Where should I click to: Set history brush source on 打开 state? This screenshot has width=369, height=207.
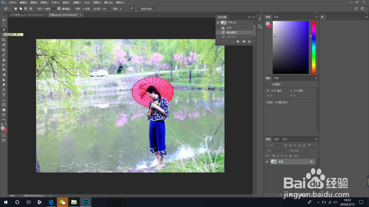218,28
